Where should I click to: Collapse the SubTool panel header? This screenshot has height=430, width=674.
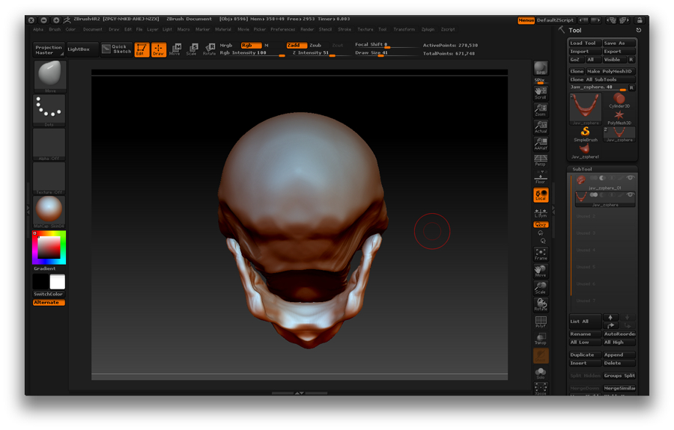[583, 169]
